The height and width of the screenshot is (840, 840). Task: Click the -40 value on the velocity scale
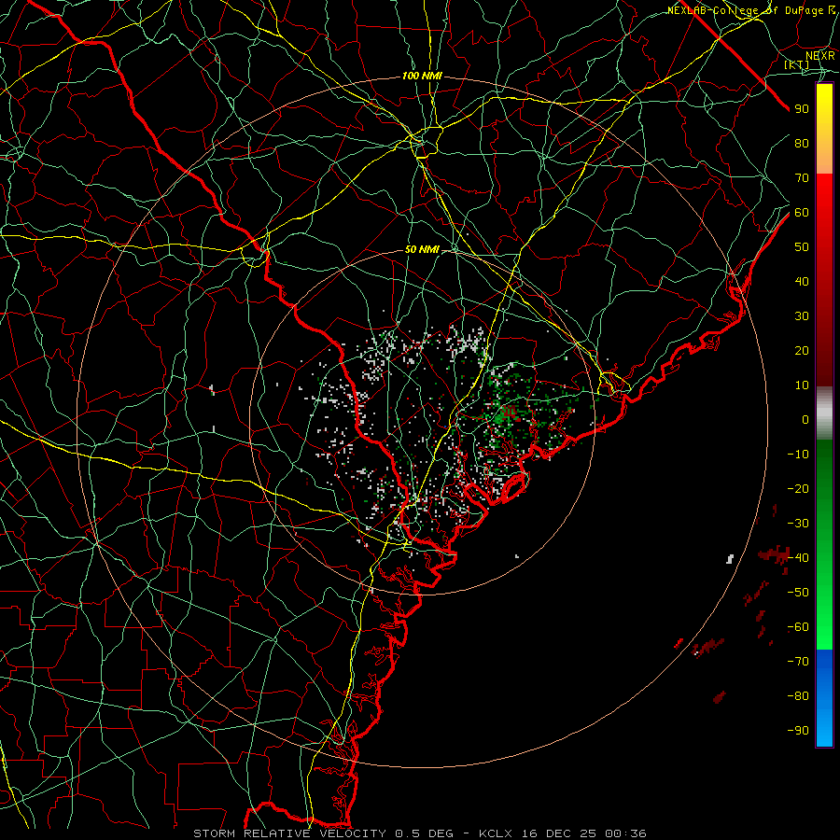click(x=798, y=558)
